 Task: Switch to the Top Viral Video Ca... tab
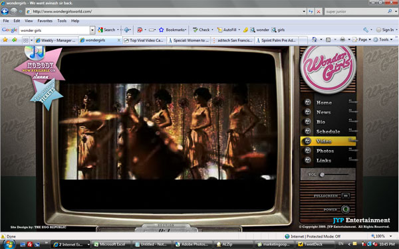click(144, 40)
